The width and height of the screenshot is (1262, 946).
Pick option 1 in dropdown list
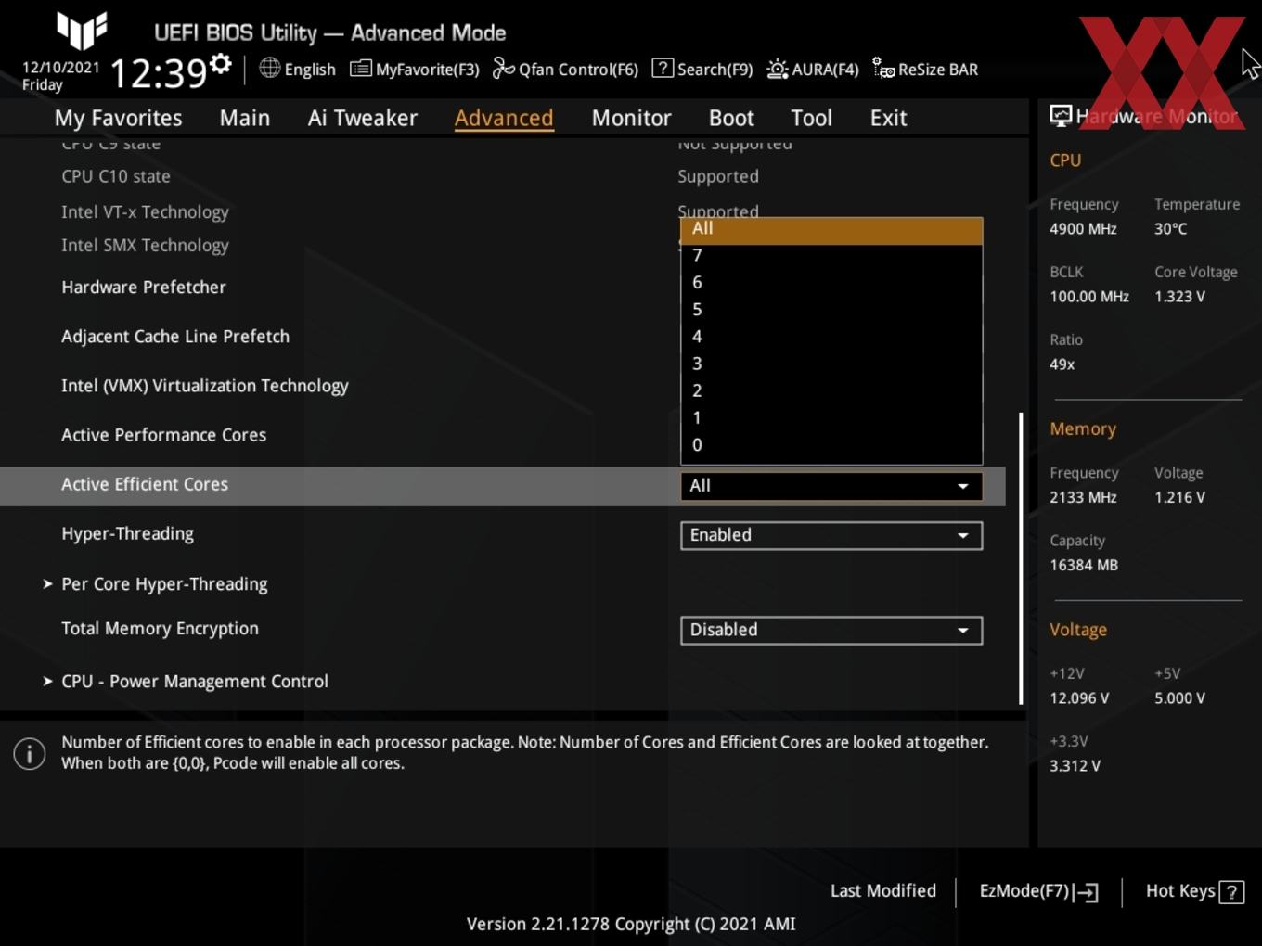click(831, 417)
